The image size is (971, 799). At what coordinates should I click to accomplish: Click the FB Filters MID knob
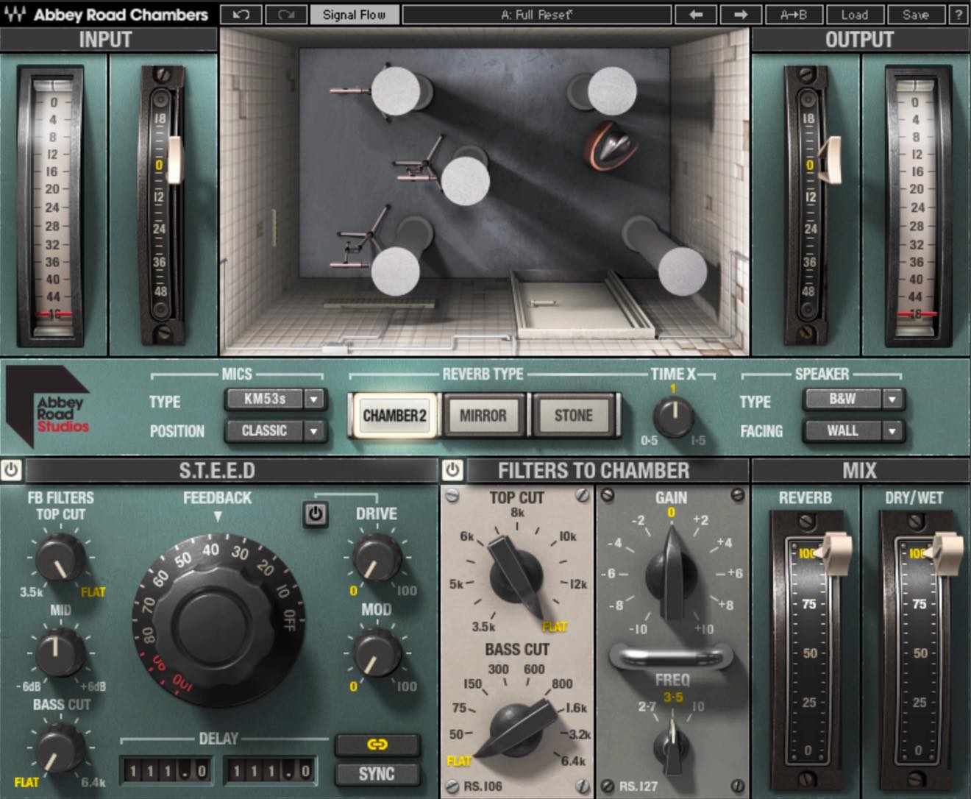(60, 652)
